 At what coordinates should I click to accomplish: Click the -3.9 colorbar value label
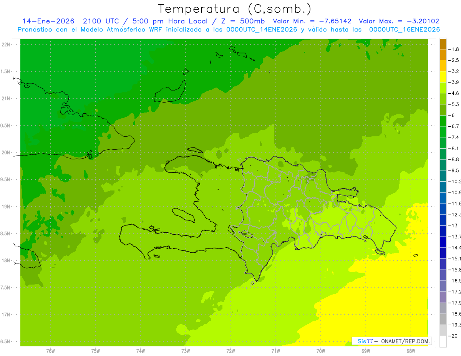(x=454, y=83)
